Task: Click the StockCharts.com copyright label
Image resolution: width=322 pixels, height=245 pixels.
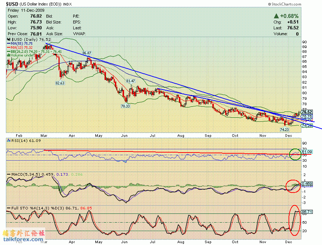Action: (x=284, y=4)
